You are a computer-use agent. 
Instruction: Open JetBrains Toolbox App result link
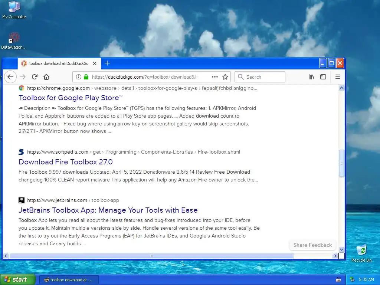pyautogui.click(x=108, y=210)
